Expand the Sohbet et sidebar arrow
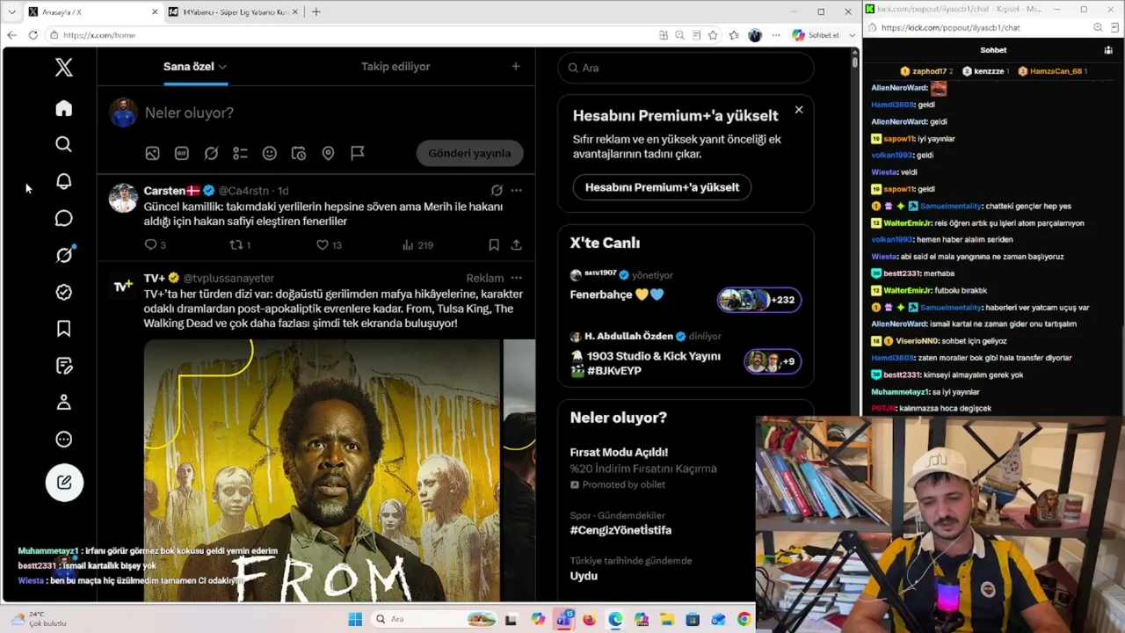1125x633 pixels. coord(853,35)
